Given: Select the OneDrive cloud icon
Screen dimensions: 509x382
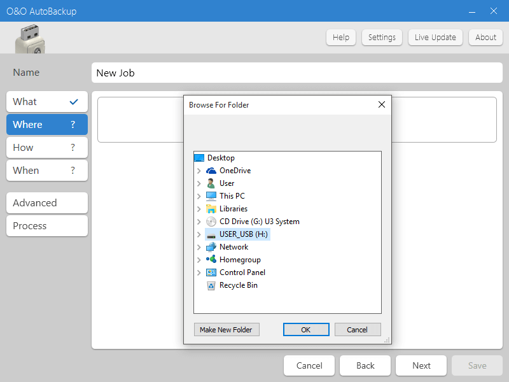Looking at the screenshot, I should 211,171.
